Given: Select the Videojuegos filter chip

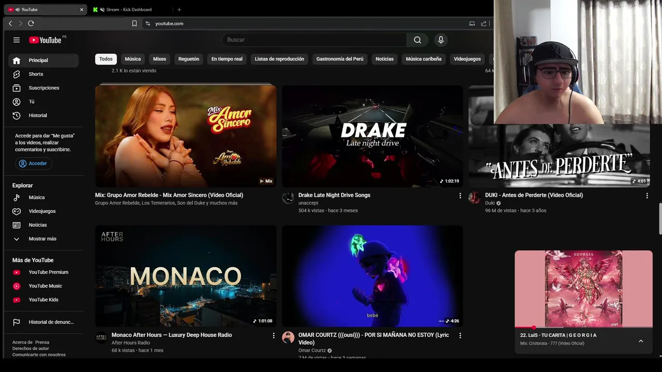Looking at the screenshot, I should click(468, 59).
